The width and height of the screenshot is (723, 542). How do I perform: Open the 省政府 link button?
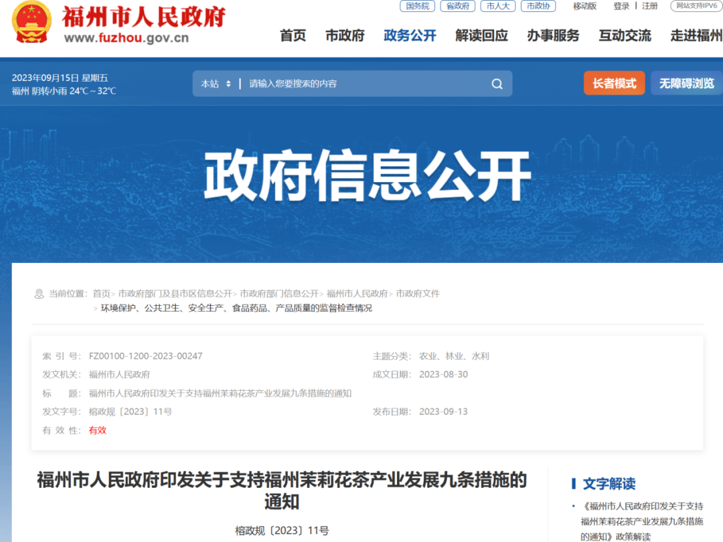(457, 6)
